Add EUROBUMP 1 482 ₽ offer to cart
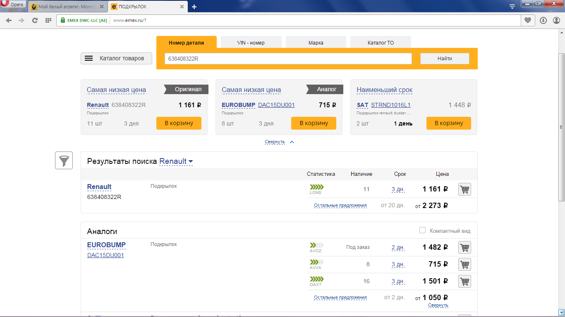Screen dimensions: 565x317 (x=465, y=248)
